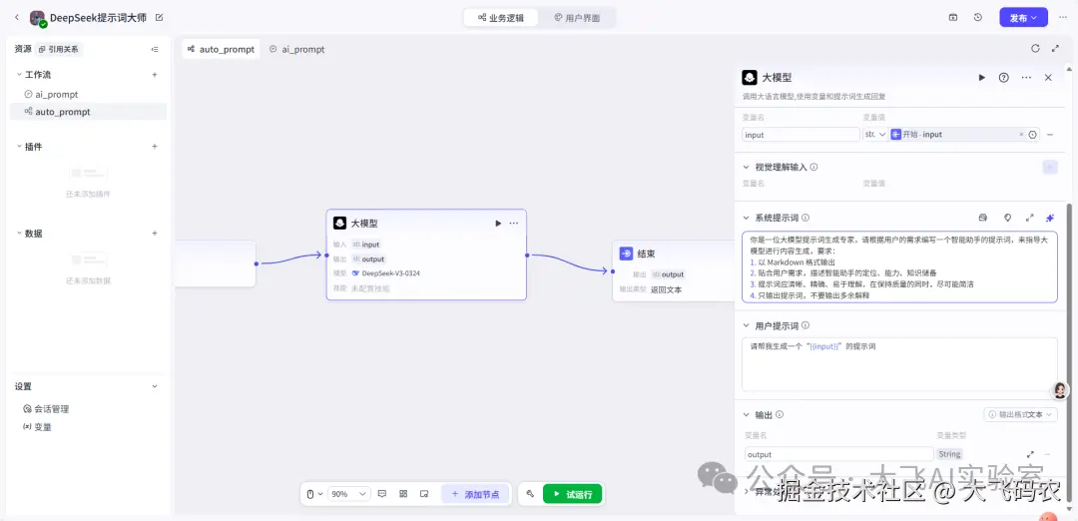
Task: Collapse the 设置 section
Action: click(155, 386)
